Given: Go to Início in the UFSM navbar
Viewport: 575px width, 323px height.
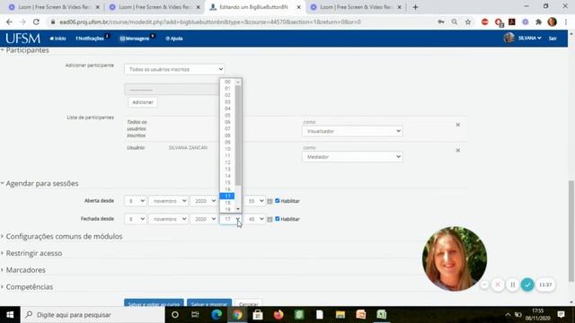Looking at the screenshot, I should click(57, 39).
